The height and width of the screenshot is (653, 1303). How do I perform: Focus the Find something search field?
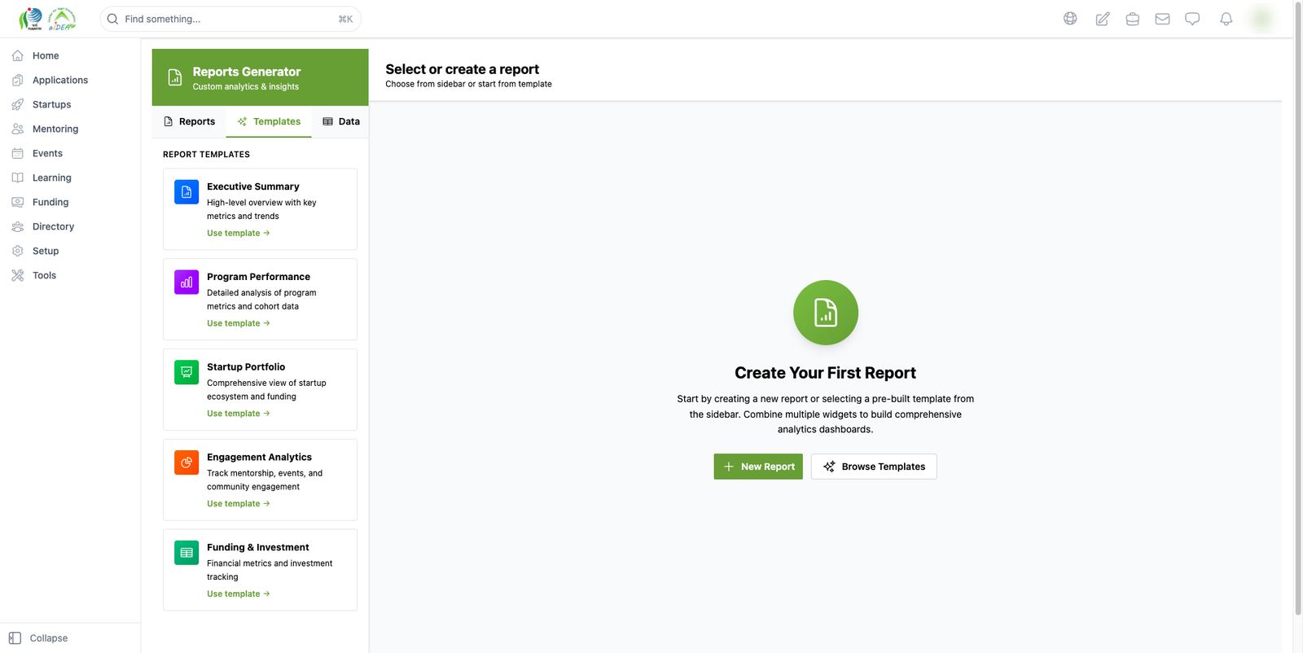(x=230, y=19)
